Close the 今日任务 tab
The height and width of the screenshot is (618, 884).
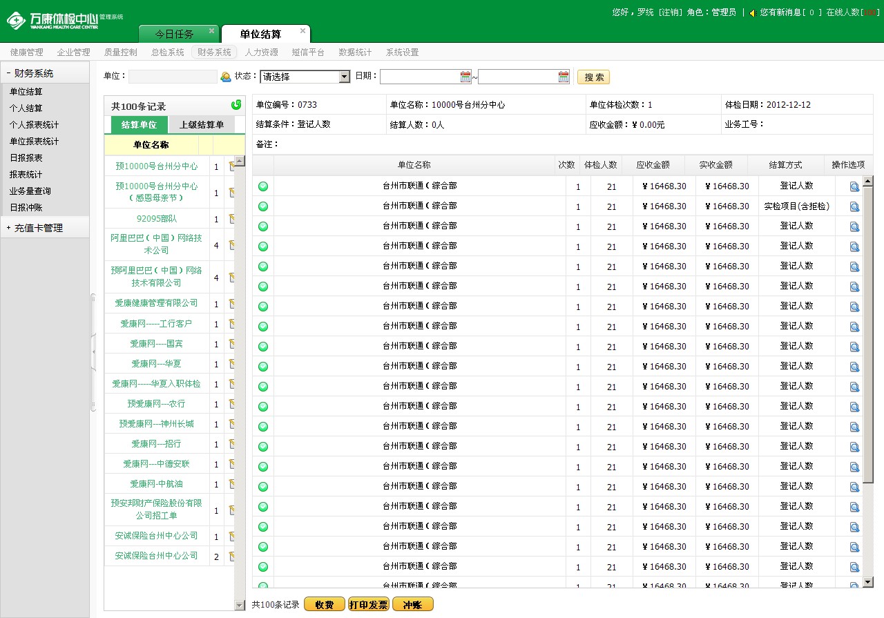point(211,31)
